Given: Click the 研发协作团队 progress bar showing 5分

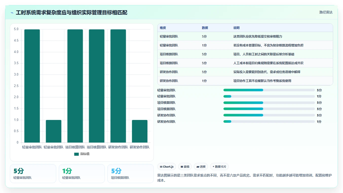Looking at the screenshot, I should point(269,115).
